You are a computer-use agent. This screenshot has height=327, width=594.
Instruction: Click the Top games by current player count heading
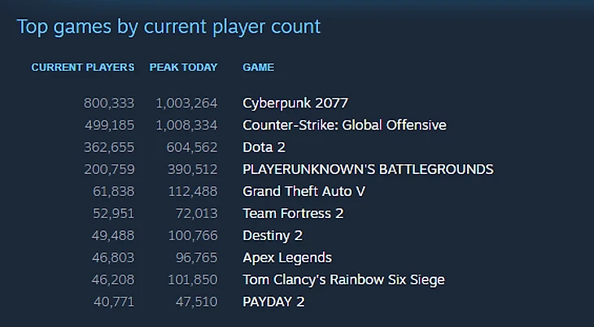pos(169,28)
